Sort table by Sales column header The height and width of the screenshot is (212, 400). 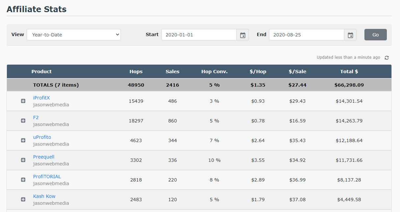coord(173,72)
